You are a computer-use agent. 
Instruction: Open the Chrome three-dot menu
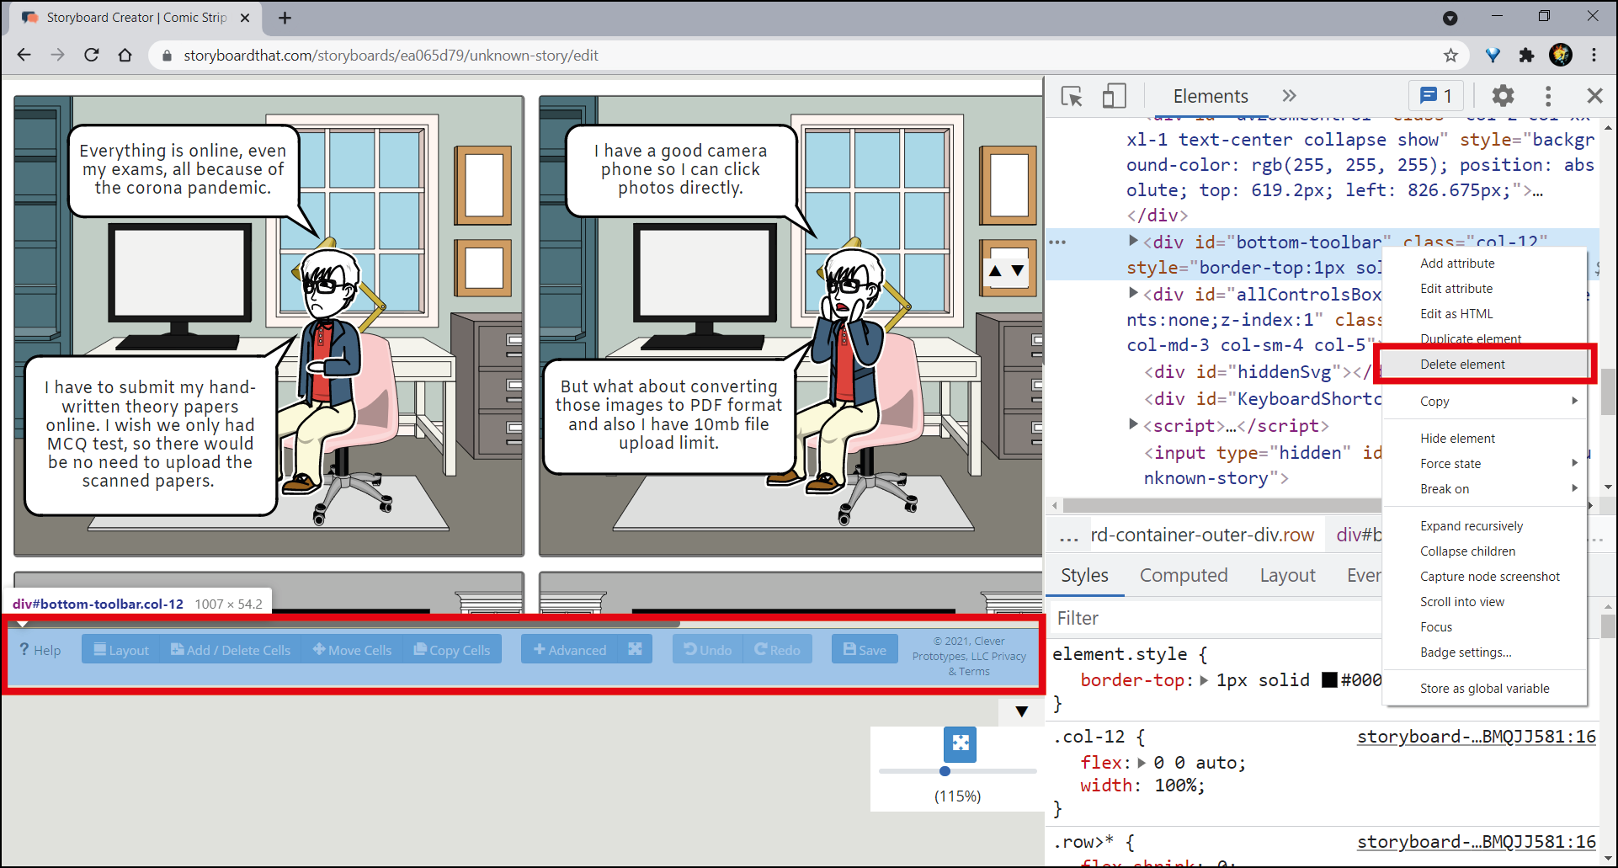pos(1594,55)
